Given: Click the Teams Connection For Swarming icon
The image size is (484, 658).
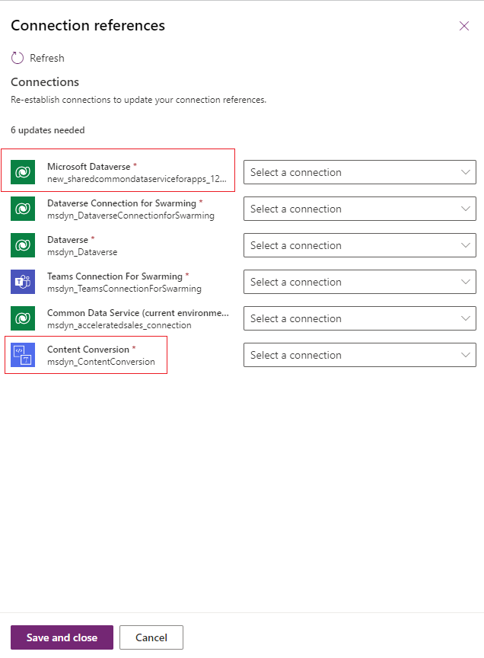Looking at the screenshot, I should pyautogui.click(x=22, y=282).
